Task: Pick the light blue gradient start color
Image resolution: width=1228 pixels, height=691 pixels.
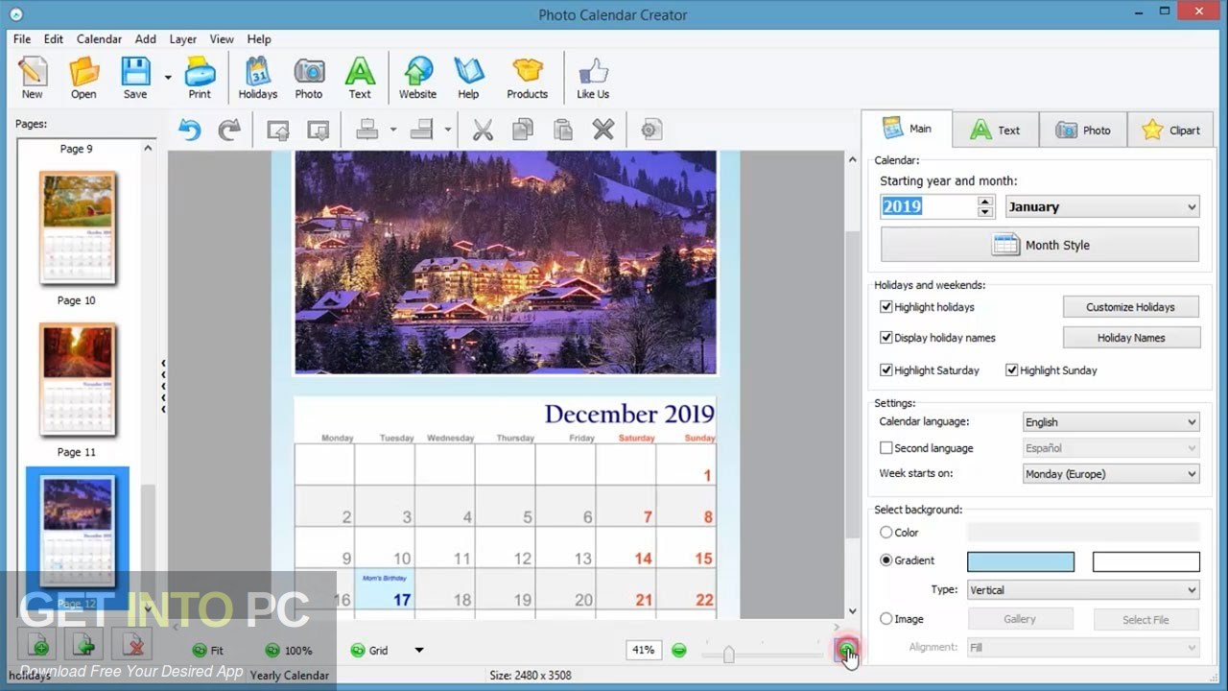Action: pyautogui.click(x=1021, y=561)
